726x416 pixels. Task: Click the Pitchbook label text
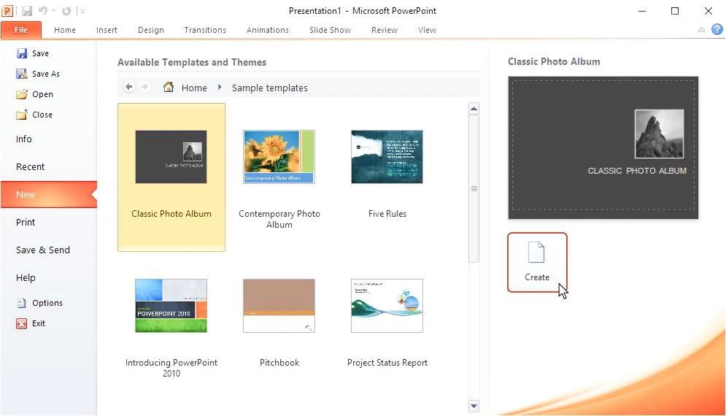pyautogui.click(x=279, y=363)
